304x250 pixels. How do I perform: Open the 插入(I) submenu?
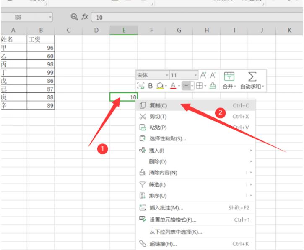coord(195,151)
